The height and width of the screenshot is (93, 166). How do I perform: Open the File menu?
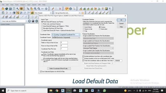pos(3,5)
